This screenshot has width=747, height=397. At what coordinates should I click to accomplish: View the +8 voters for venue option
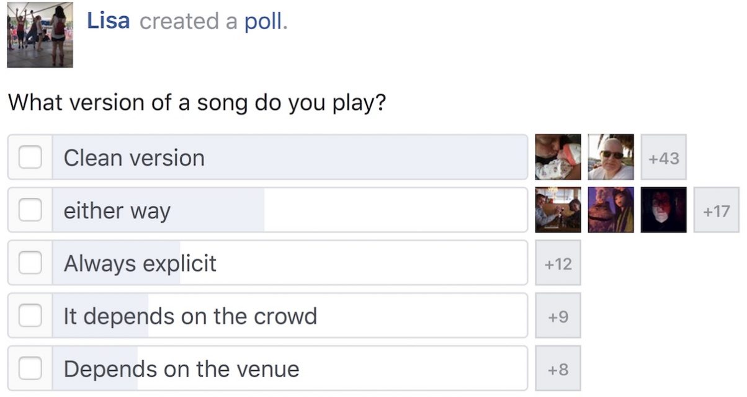(557, 368)
